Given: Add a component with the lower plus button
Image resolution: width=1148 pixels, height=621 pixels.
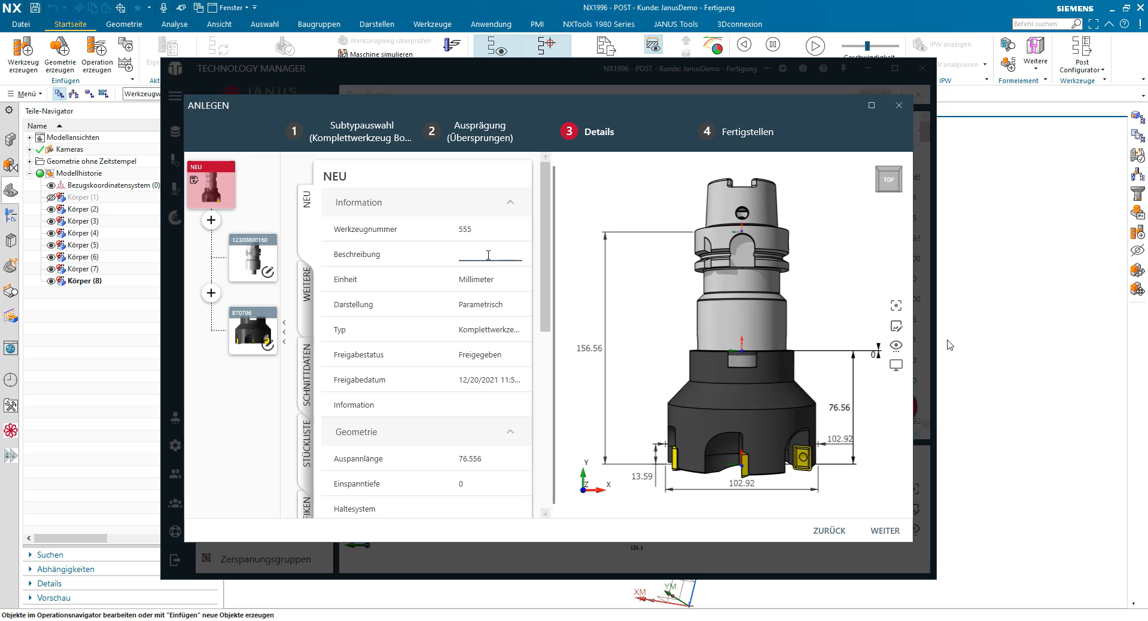Looking at the screenshot, I should click(211, 293).
